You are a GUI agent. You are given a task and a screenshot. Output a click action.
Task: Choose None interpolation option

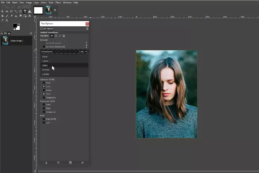coord(64,56)
